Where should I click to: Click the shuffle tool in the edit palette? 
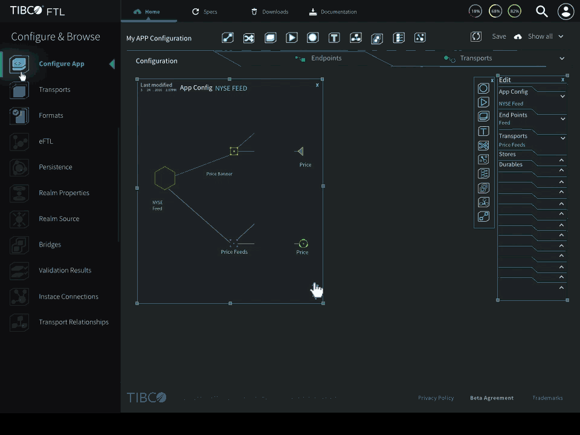click(x=483, y=146)
